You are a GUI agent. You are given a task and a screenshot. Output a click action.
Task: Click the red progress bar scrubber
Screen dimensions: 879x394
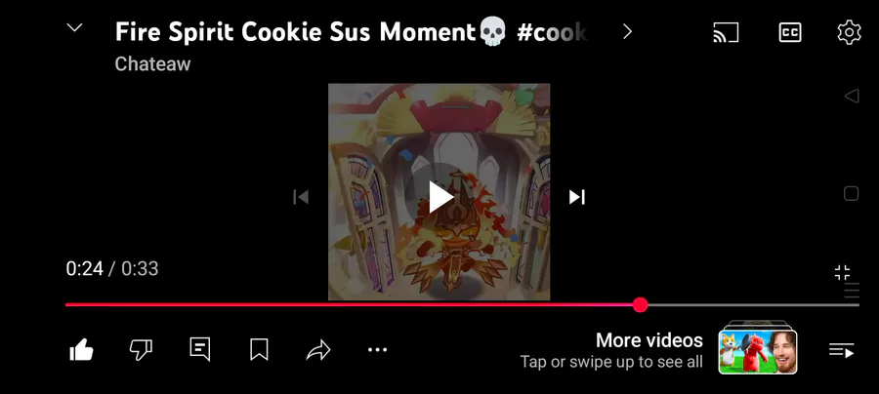coord(640,305)
